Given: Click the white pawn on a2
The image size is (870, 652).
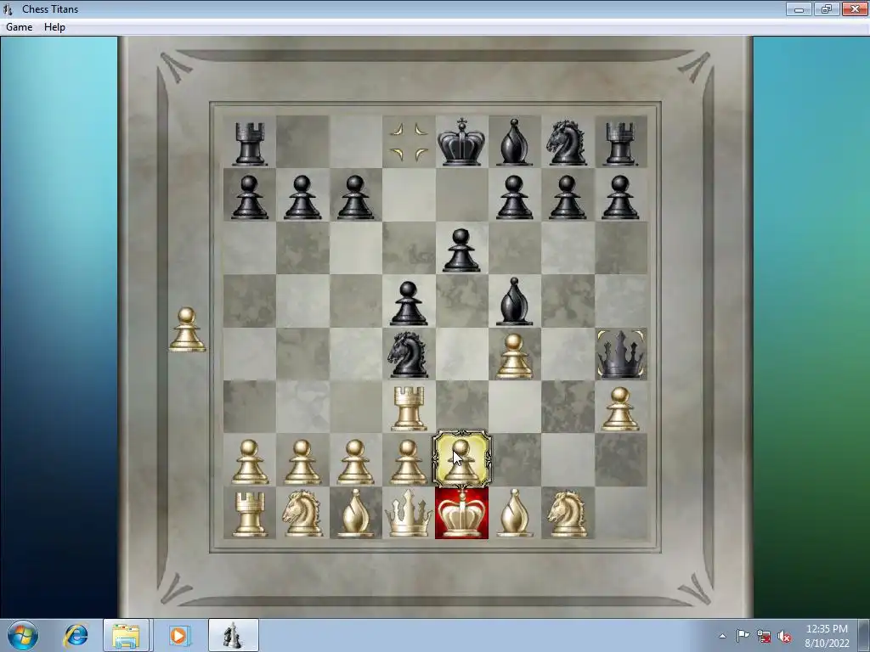Looking at the screenshot, I should tap(250, 463).
